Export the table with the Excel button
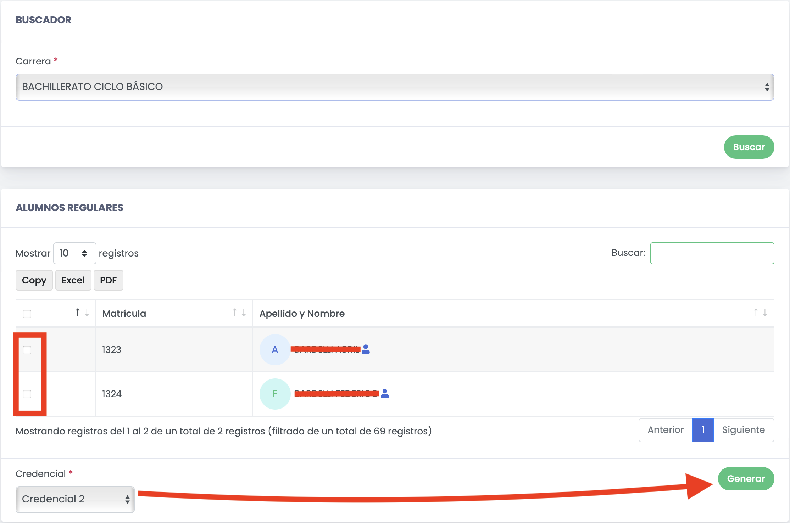The image size is (790, 523). [73, 280]
